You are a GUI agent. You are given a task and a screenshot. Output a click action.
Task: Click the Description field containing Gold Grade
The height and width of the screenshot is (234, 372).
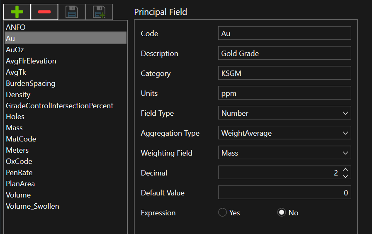(284, 53)
